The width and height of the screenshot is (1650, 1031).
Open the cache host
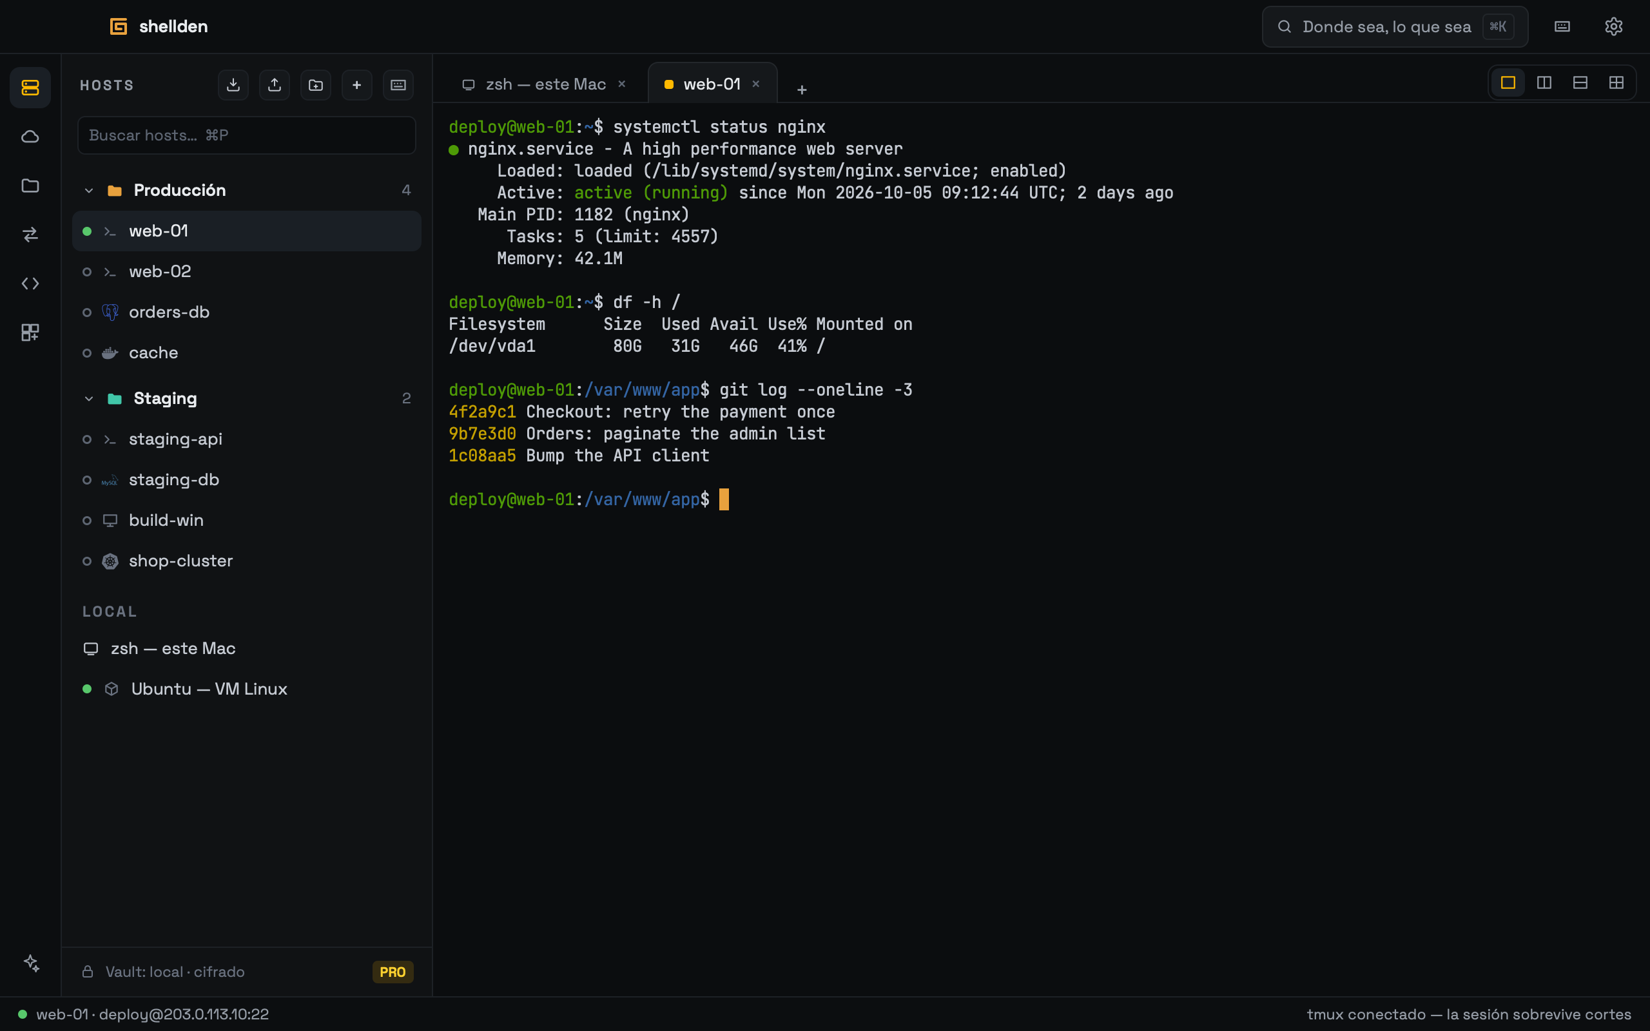click(x=246, y=352)
